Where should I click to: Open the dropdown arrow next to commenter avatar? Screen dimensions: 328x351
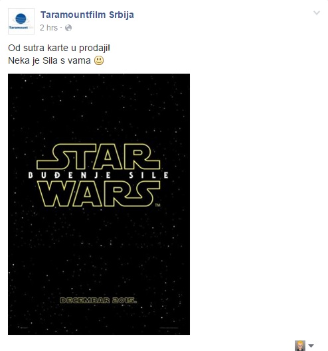click(x=311, y=346)
